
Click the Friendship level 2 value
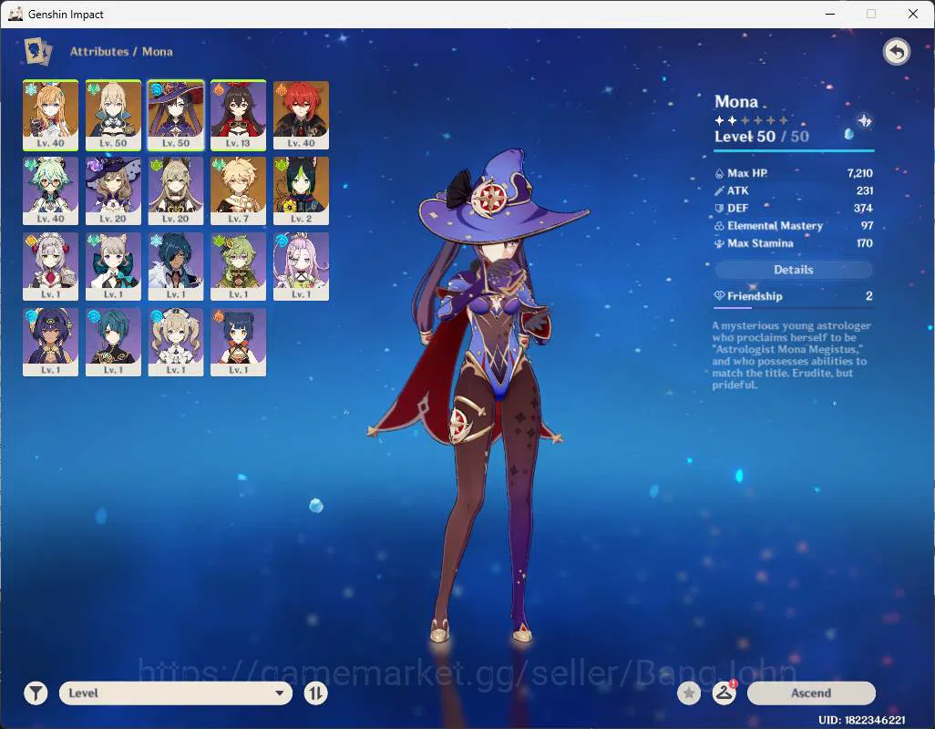click(868, 296)
